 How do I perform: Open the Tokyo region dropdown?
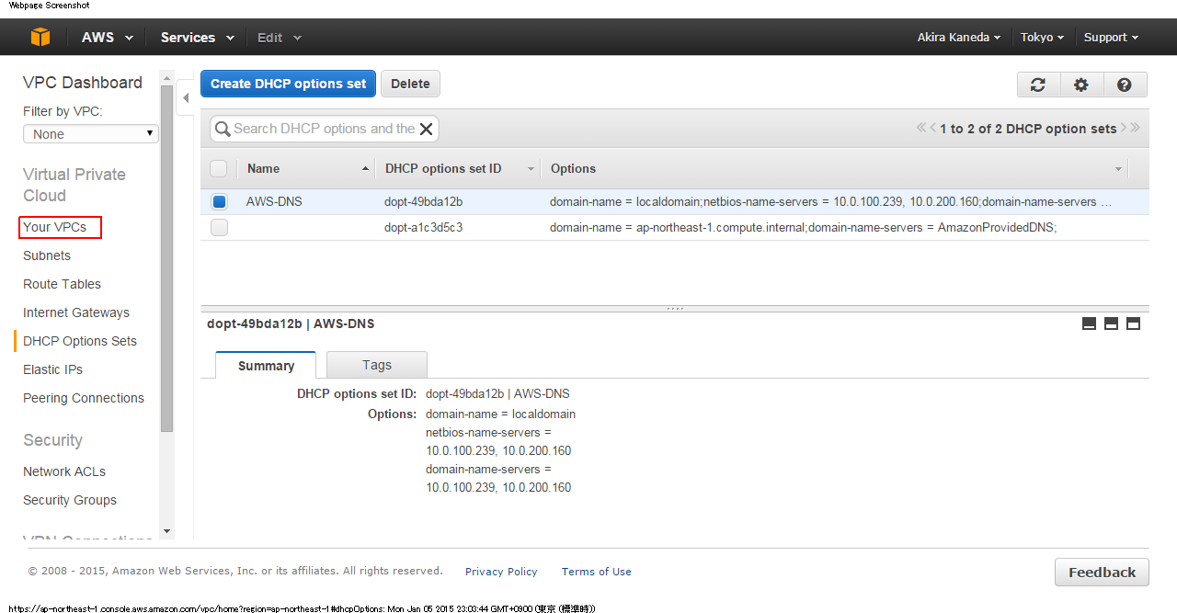[1042, 38]
